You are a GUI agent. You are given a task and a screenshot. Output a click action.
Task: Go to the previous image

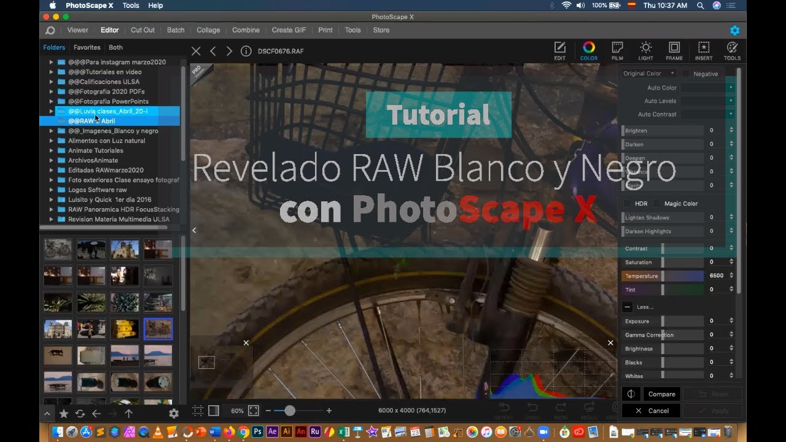pyautogui.click(x=213, y=51)
